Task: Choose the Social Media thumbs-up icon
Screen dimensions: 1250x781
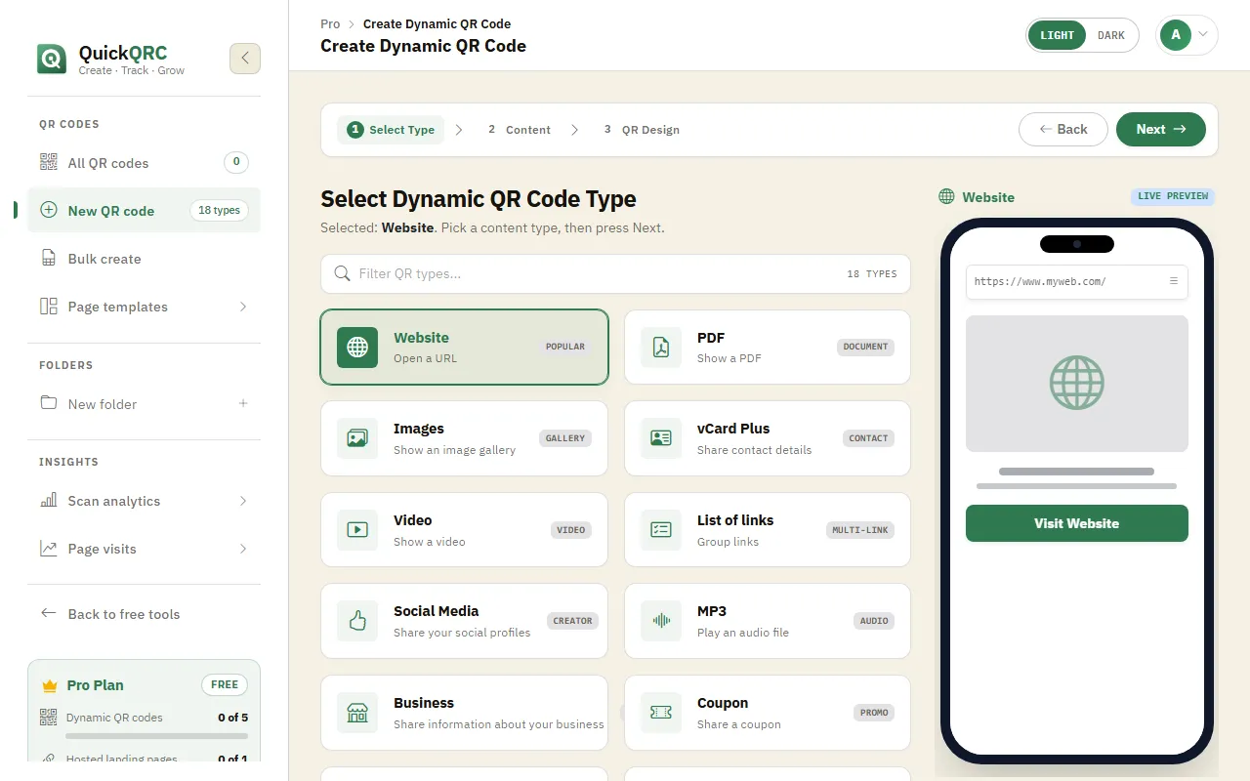Action: pyautogui.click(x=357, y=621)
